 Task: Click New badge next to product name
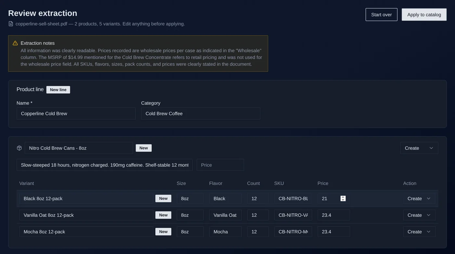tap(144, 148)
